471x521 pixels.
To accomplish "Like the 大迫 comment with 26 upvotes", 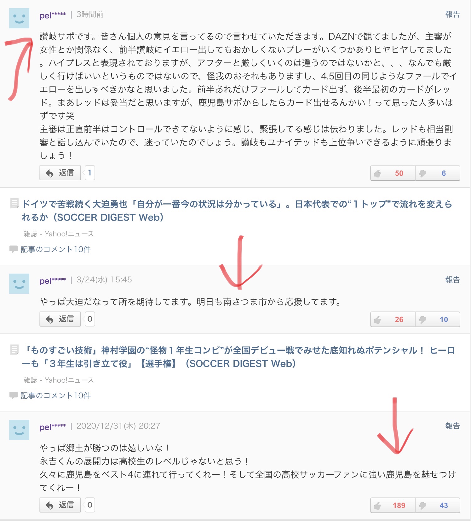I will pyautogui.click(x=393, y=319).
